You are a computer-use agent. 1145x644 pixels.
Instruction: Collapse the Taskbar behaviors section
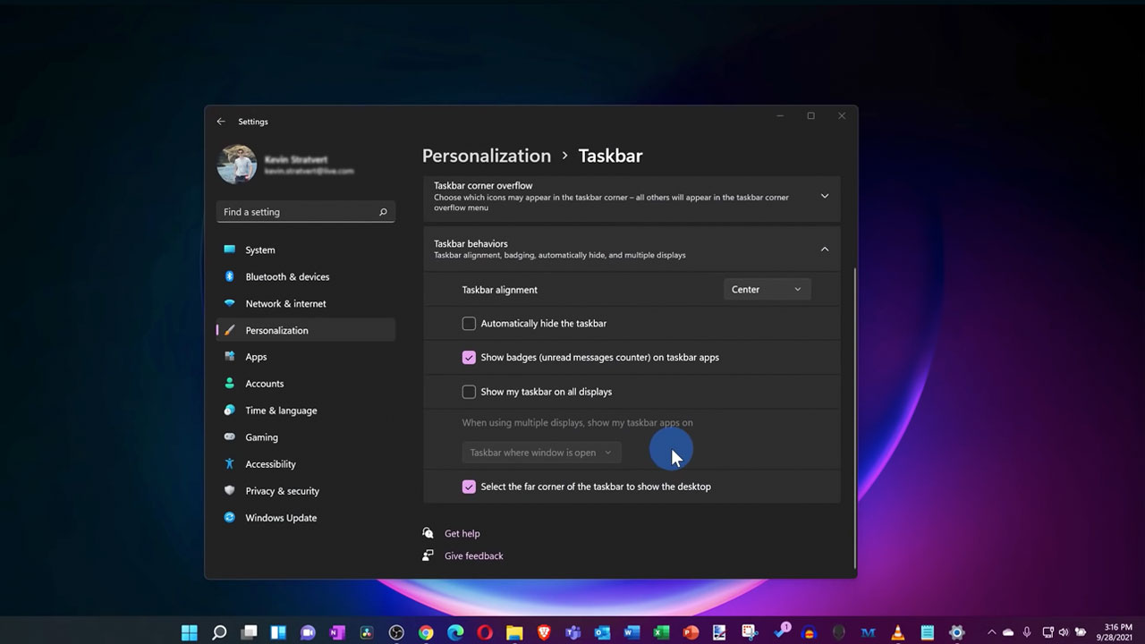(x=824, y=250)
